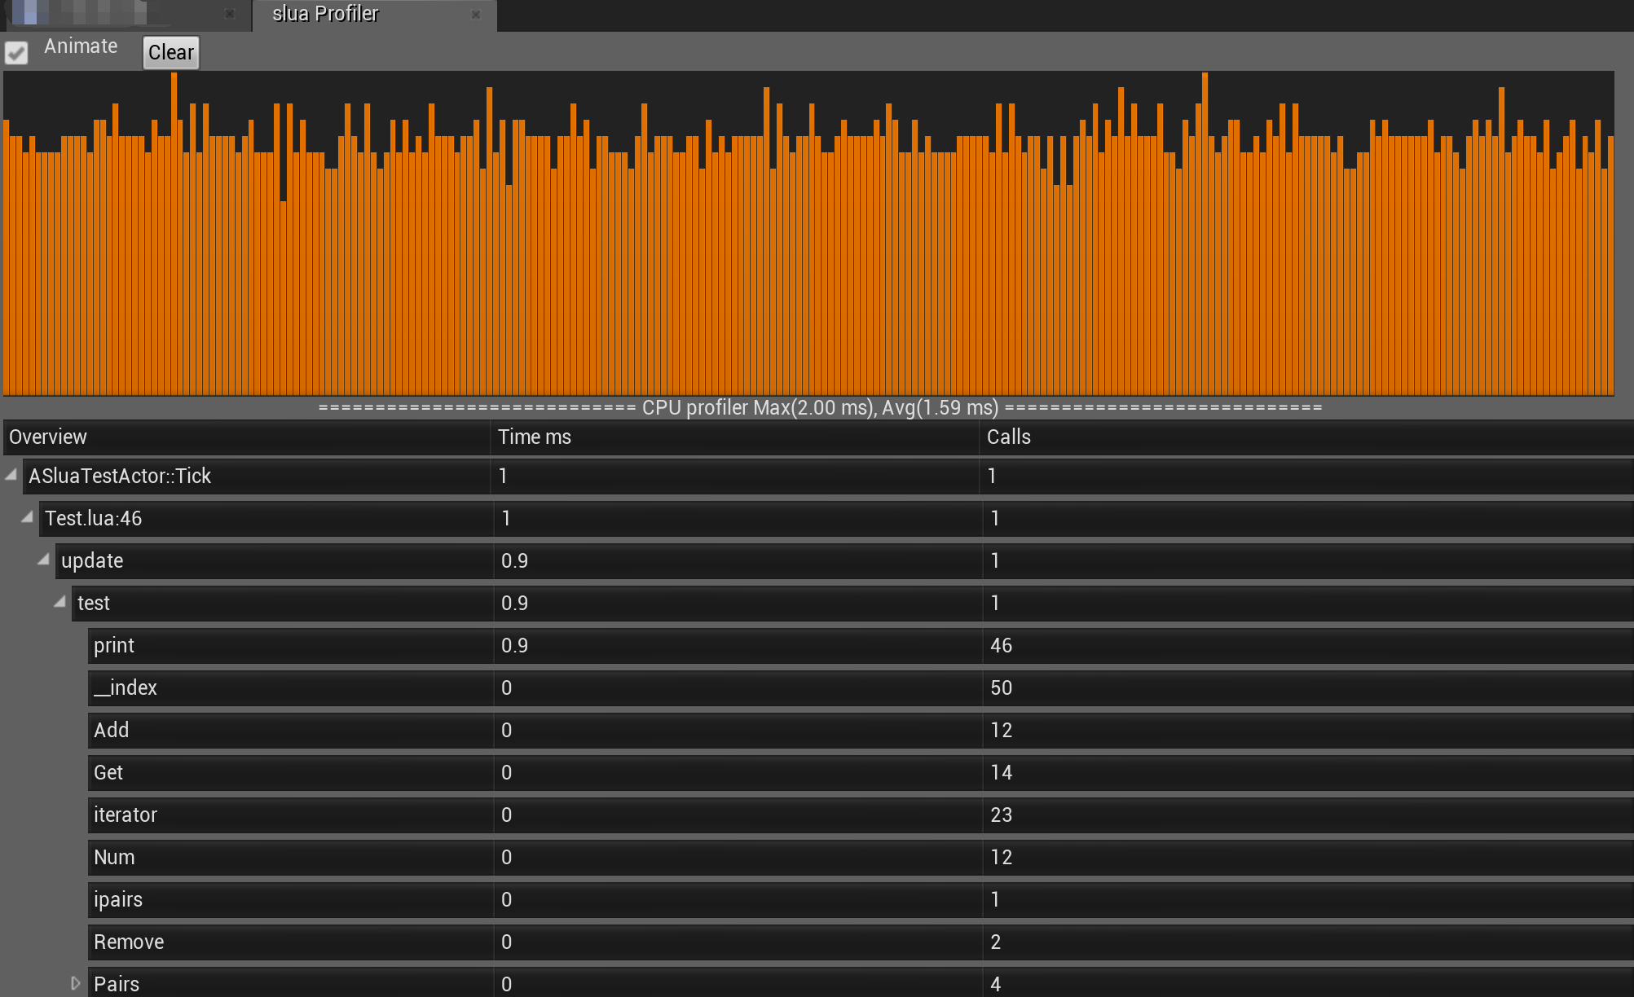This screenshot has width=1634, height=997.
Task: Select the iterator row
Action: point(126,815)
